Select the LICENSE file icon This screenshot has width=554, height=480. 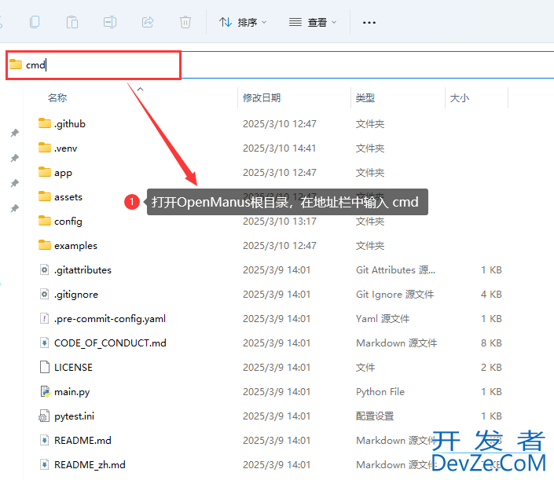[45, 368]
